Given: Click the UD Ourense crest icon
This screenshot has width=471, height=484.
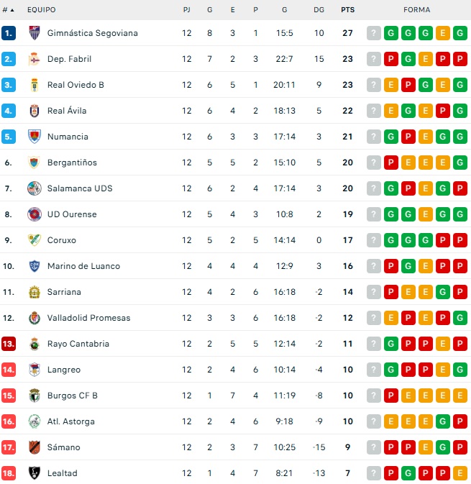Looking at the screenshot, I should pyautogui.click(x=34, y=214).
